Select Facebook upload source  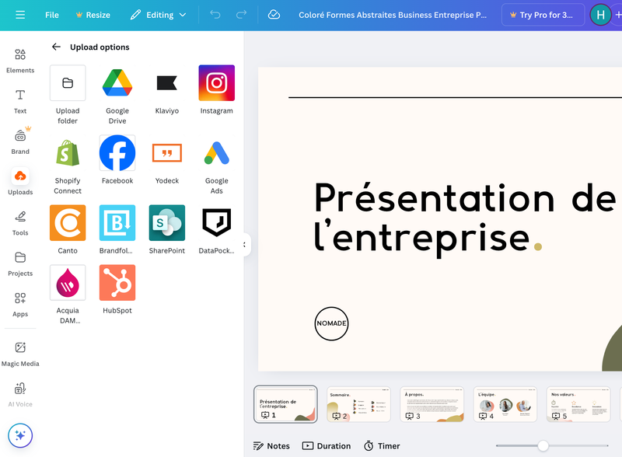coord(117,160)
